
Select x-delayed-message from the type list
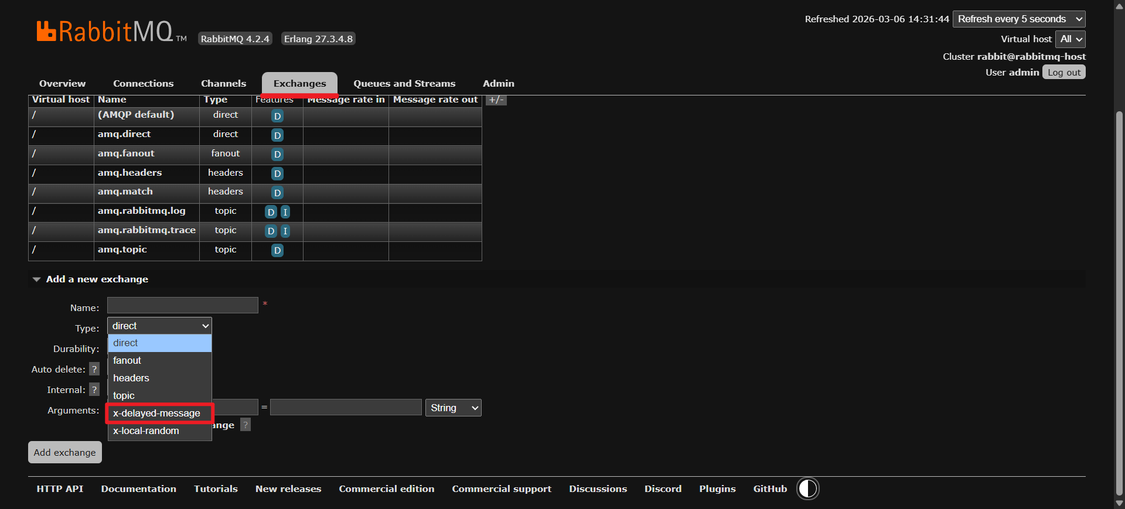tap(157, 414)
